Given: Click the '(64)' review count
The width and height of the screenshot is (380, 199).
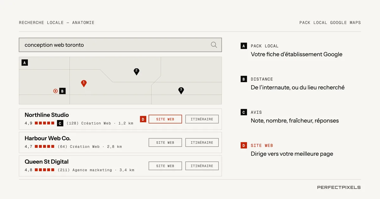Looking at the screenshot, I should click(x=62, y=147).
